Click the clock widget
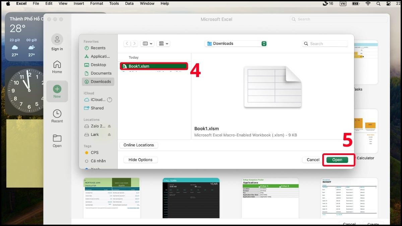The height and width of the screenshot is (226, 402). [x=25, y=90]
